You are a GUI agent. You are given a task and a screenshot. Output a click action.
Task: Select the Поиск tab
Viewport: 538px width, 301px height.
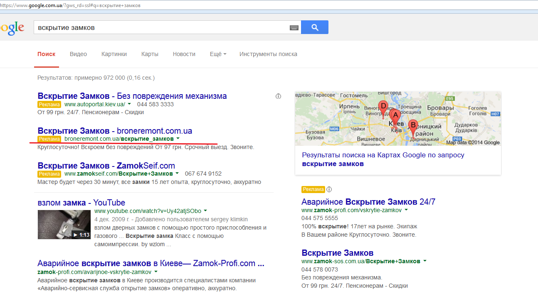tap(46, 54)
